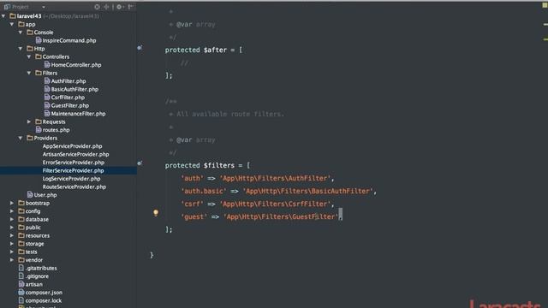This screenshot has height=308, width=548.
Task: Select BasicAuthFilter.php in the tree
Action: [74, 89]
